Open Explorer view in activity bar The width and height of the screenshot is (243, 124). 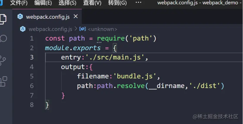[x=3, y=19]
